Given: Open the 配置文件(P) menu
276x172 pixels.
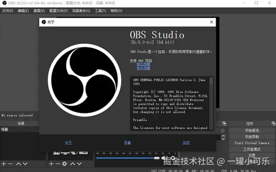Looking at the screenshot, I should coord(58,11).
